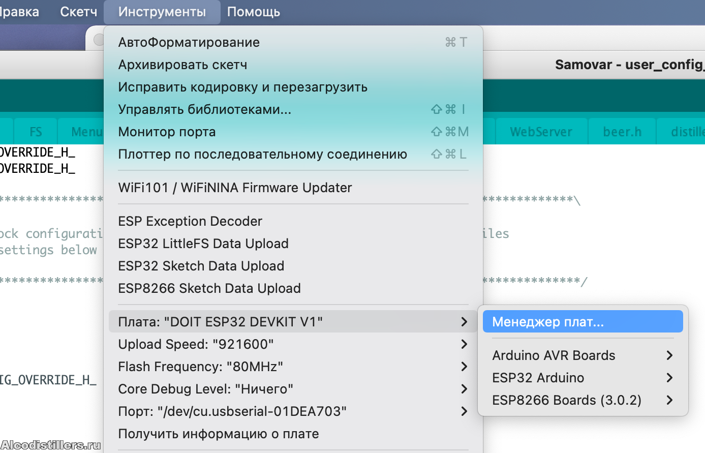
Task: Click the 'ock configurati' comment line
Action: pos(51,233)
